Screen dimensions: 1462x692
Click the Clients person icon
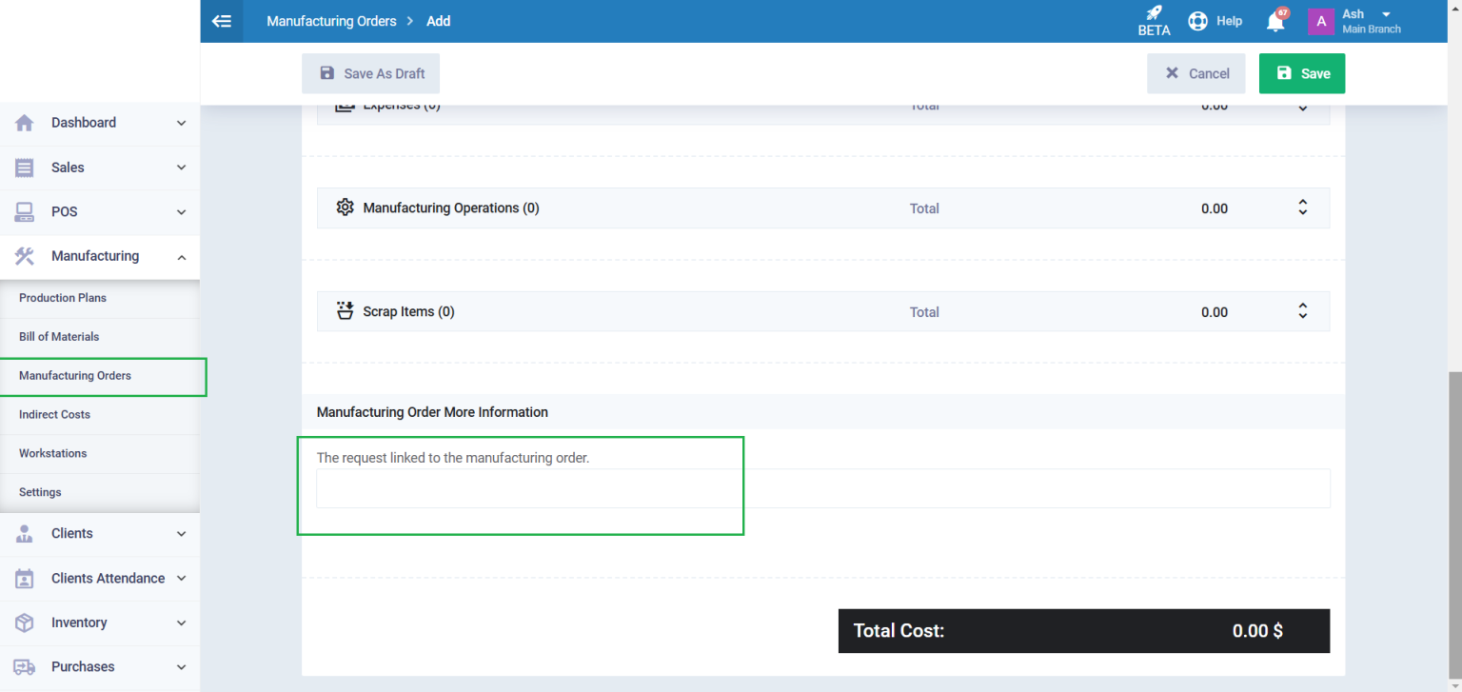coord(25,534)
